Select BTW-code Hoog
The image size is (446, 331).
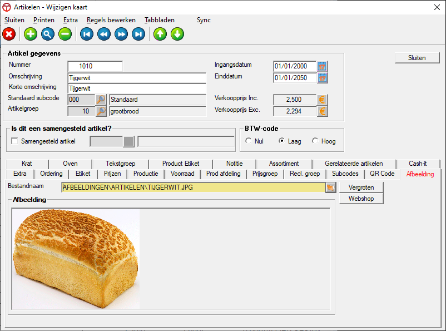click(315, 141)
